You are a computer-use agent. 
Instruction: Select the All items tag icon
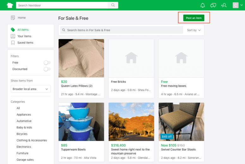click(13, 30)
